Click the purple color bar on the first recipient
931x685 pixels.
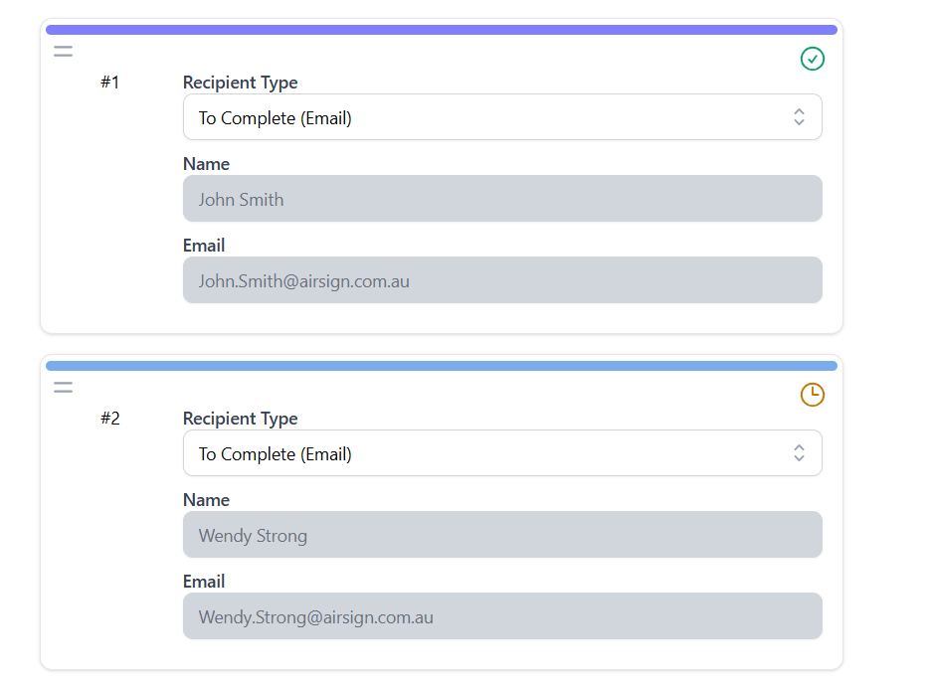[441, 30]
